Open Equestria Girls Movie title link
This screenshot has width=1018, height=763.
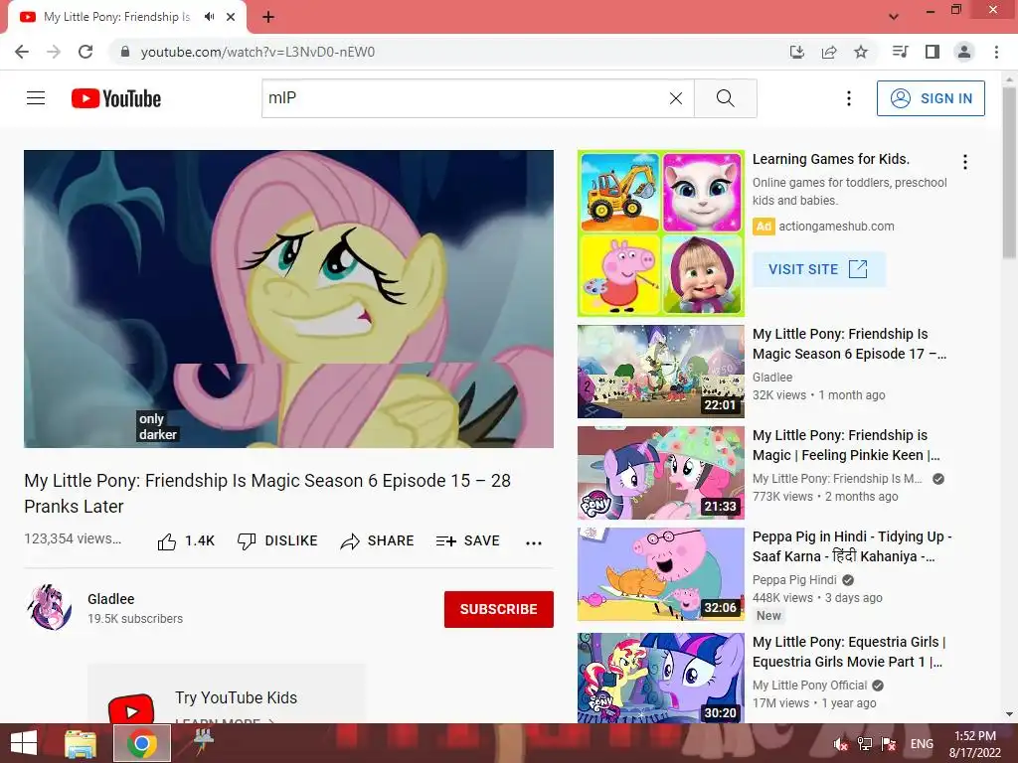[x=849, y=652]
